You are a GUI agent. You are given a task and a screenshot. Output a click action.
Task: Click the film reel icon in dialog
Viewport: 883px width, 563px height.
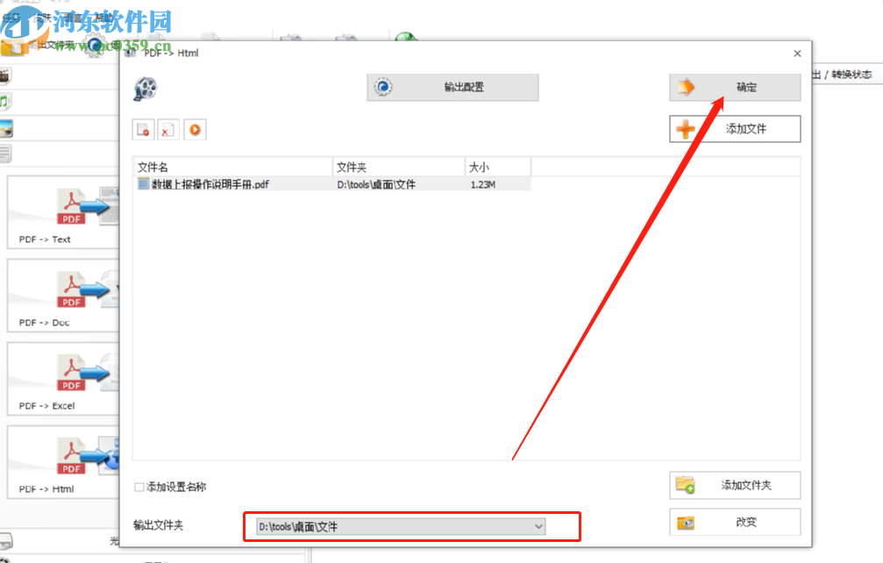point(146,89)
